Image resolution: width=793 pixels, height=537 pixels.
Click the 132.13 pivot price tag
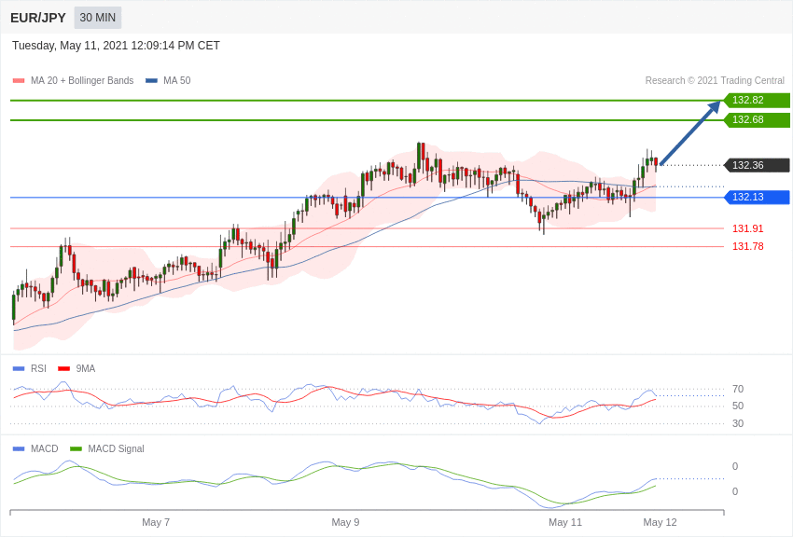pyautogui.click(x=757, y=198)
